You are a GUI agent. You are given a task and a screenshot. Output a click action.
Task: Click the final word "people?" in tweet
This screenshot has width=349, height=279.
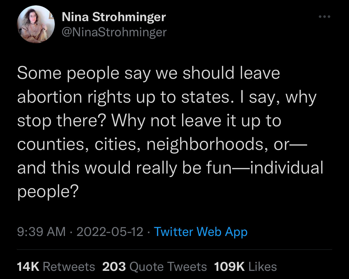tap(47, 192)
